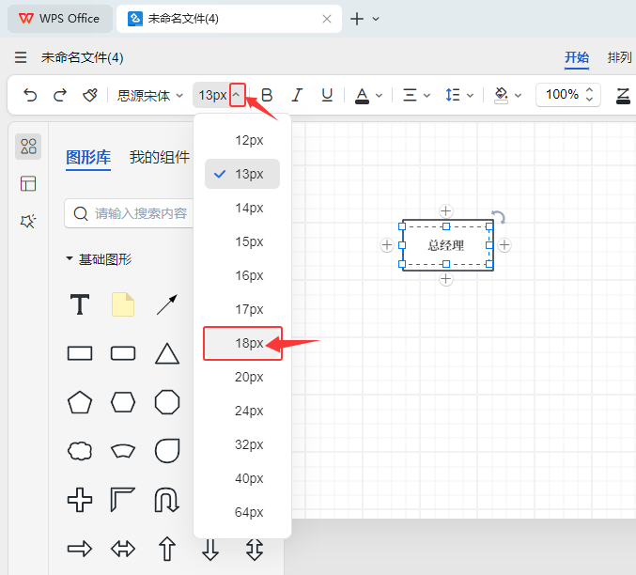Select the Text T shape
The height and width of the screenshot is (575, 636).
[x=80, y=304]
